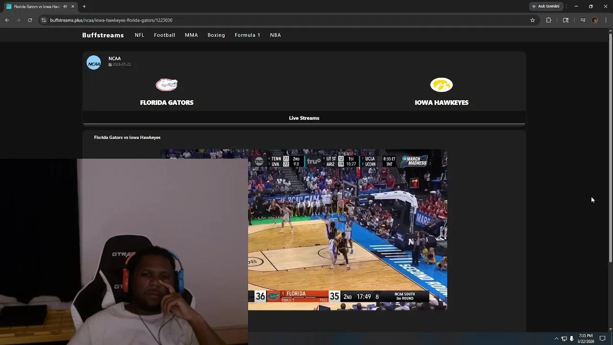Screen dimensions: 613x345
Task: Open the Formula 1 menu item
Action: 247,35
